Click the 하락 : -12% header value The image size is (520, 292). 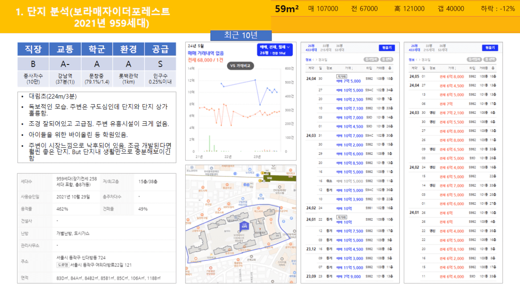click(x=498, y=9)
